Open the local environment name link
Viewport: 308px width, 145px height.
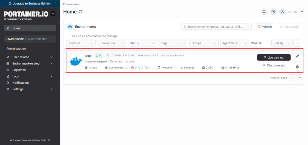88,56
